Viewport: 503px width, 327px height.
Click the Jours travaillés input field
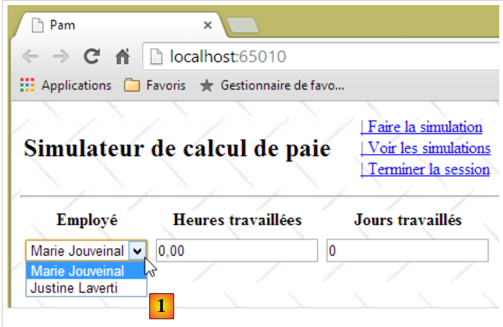coord(407,251)
